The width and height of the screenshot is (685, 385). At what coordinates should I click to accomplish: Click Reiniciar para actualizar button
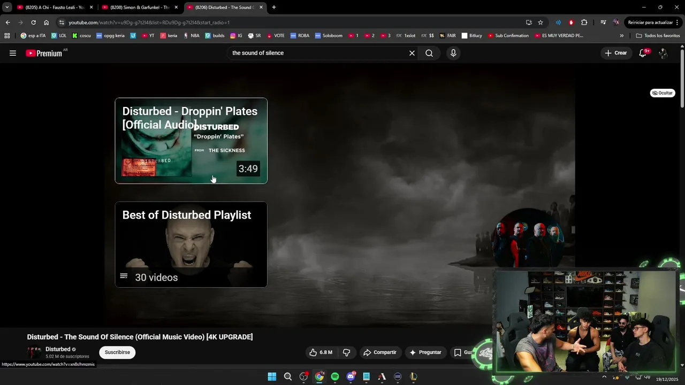(x=650, y=22)
